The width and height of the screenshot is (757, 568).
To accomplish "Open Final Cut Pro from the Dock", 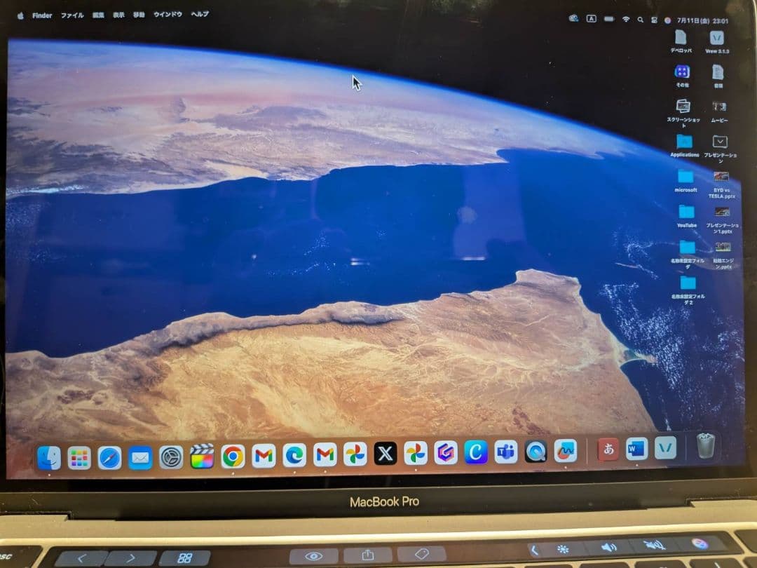I will tap(202, 456).
